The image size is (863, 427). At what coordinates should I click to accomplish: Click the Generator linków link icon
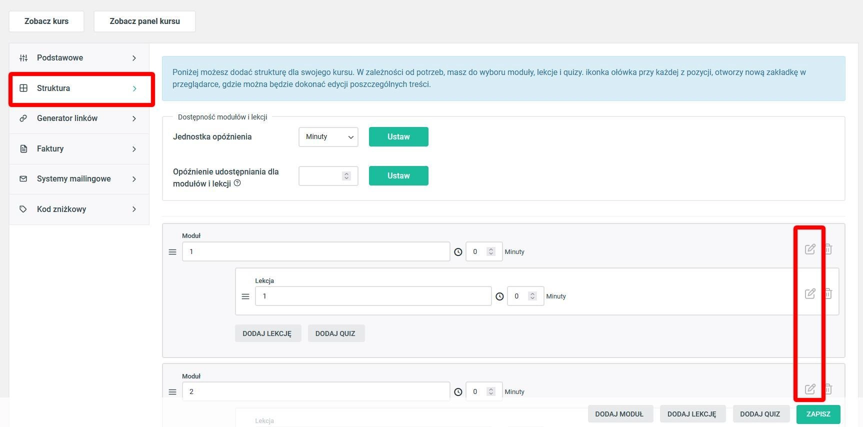click(23, 118)
